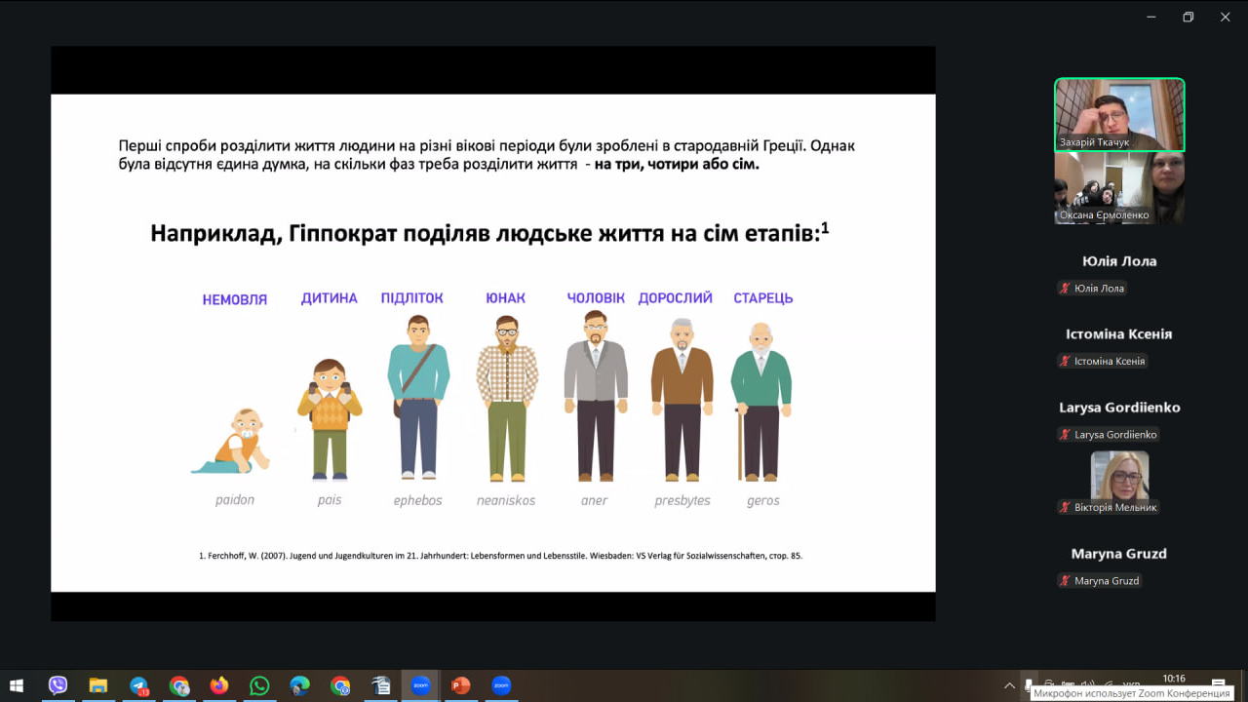The height and width of the screenshot is (702, 1248).
Task: Switch to PowerPoint taskbar icon
Action: [460, 685]
